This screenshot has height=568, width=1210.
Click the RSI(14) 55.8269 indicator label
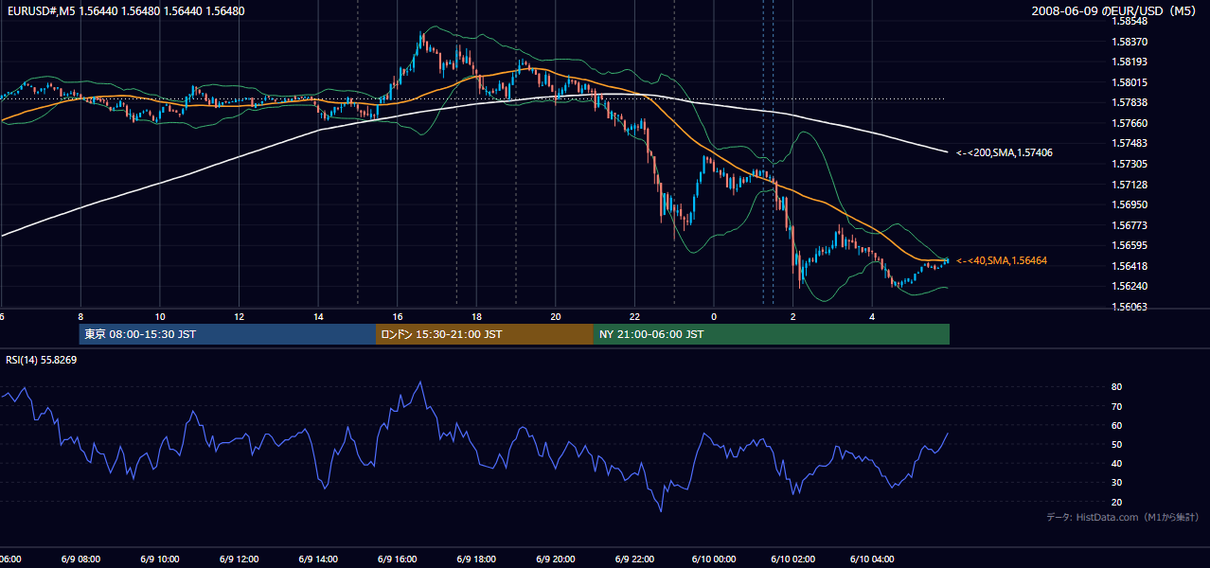(42, 360)
